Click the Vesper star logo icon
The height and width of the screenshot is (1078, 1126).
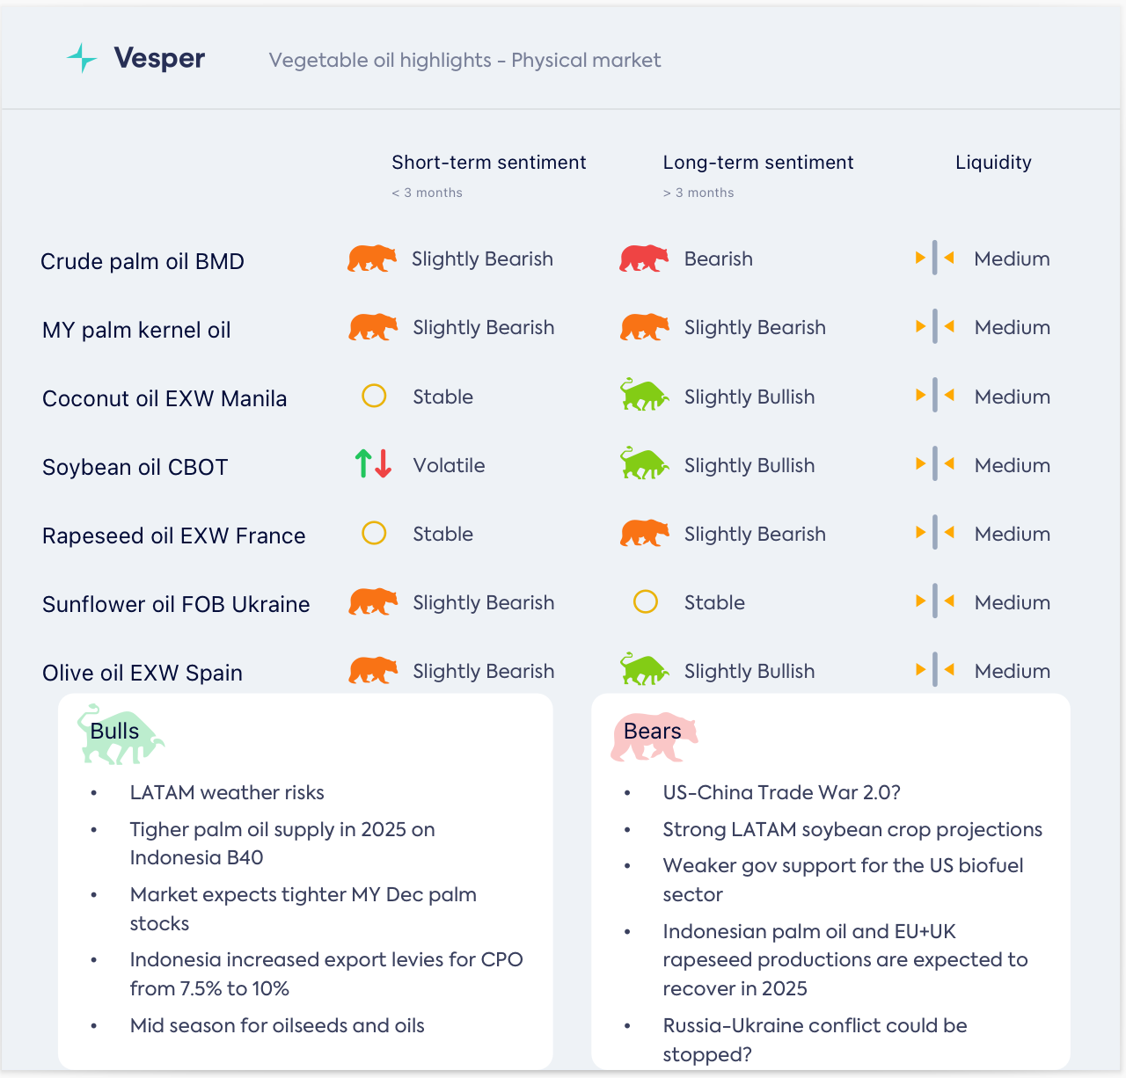click(x=82, y=58)
